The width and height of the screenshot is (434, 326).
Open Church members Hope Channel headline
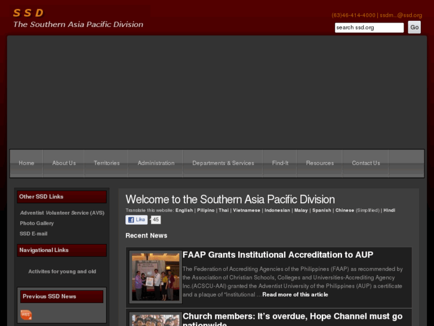click(293, 319)
